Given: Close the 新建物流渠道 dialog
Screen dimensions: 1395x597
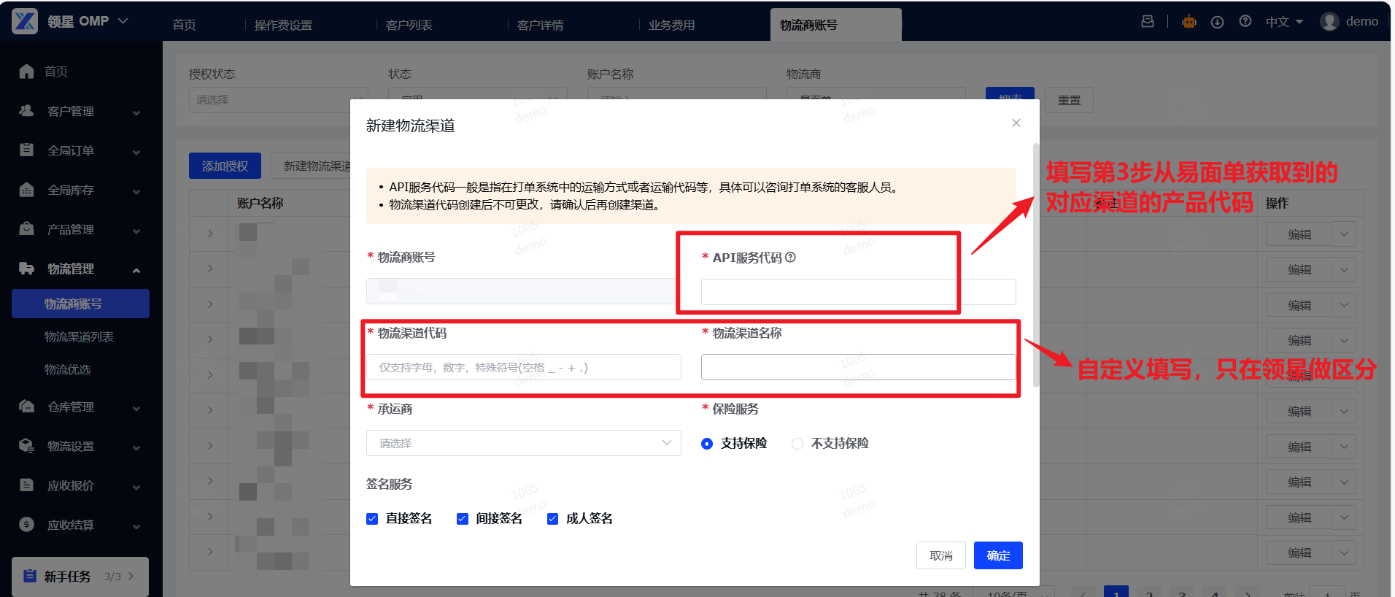Looking at the screenshot, I should point(1016,123).
